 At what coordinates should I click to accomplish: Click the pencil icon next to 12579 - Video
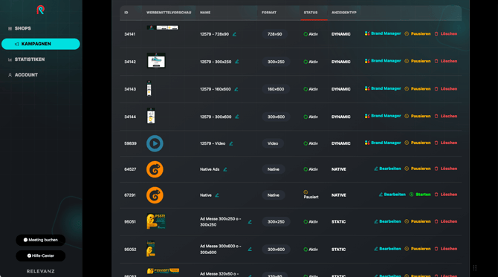pyautogui.click(x=231, y=143)
